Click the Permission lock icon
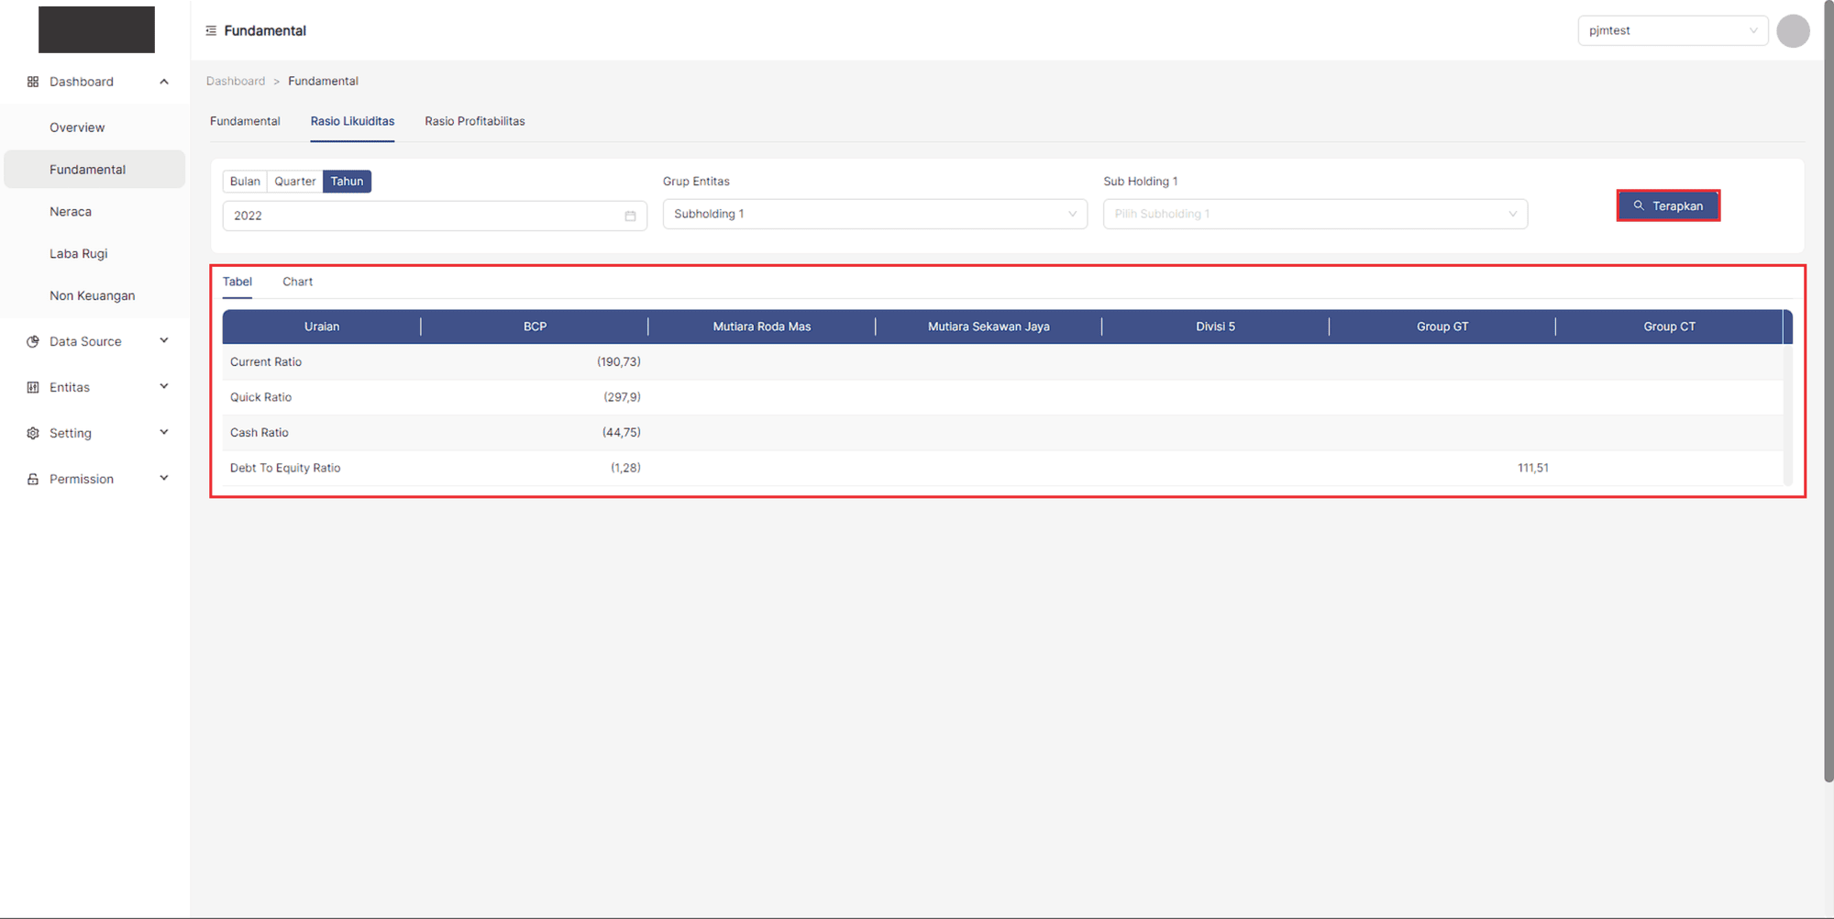 point(33,479)
